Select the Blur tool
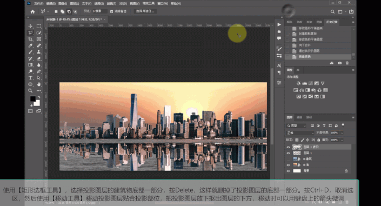Screen dimensions: 381x206 38,65
